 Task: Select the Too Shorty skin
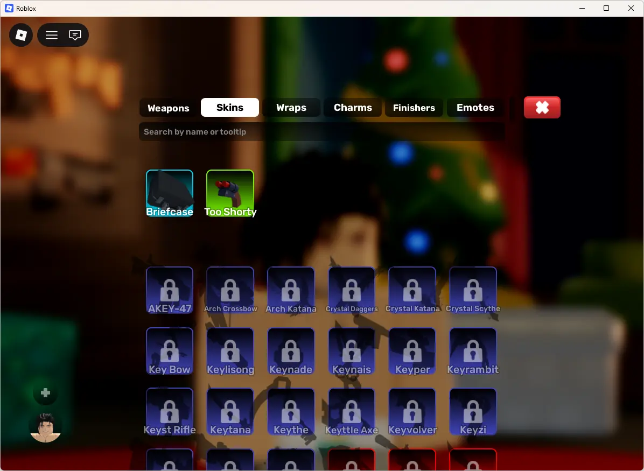[x=230, y=193]
